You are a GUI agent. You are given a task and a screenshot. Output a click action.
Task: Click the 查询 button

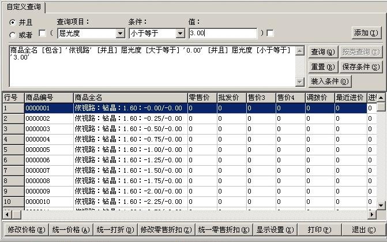click(x=322, y=52)
